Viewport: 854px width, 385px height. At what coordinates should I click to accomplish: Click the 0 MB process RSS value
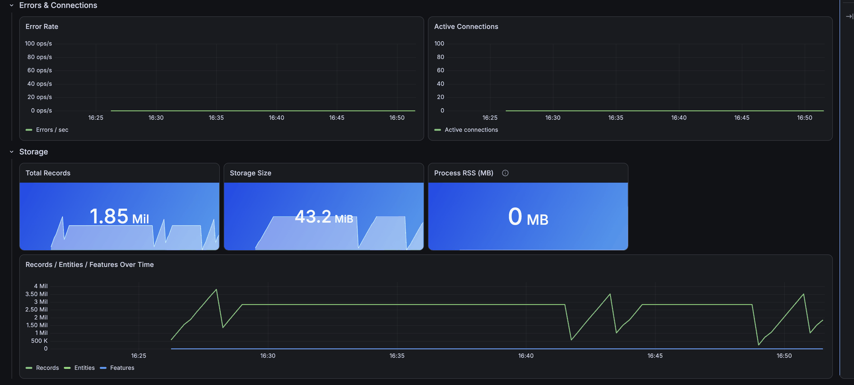[x=528, y=217]
